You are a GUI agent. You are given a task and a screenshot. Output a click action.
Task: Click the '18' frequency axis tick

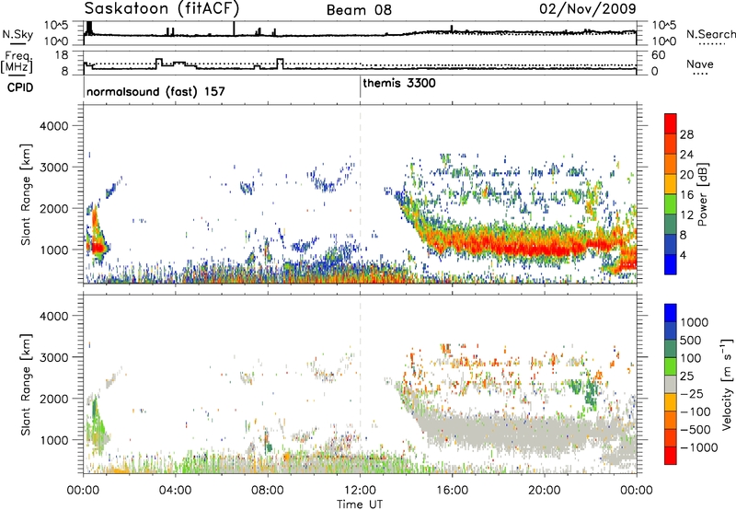click(62, 55)
